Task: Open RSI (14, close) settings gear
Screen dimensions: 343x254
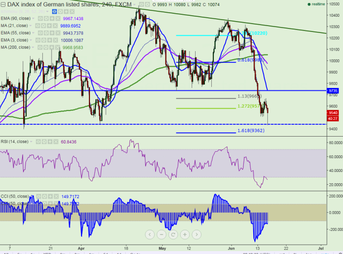Action: coord(44,142)
